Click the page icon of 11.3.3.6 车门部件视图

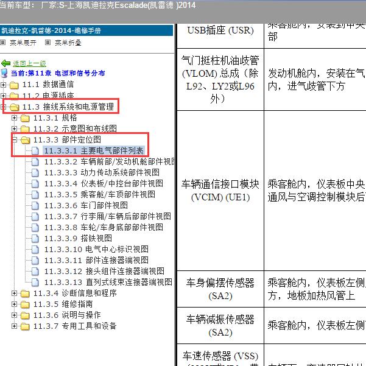pyautogui.click(x=35, y=206)
